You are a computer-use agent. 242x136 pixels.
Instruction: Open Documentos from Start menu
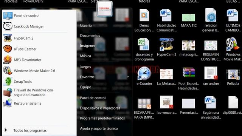point(90,36)
